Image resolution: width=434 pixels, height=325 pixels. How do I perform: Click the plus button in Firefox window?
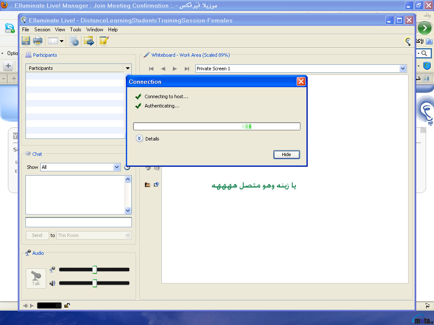pos(8,66)
